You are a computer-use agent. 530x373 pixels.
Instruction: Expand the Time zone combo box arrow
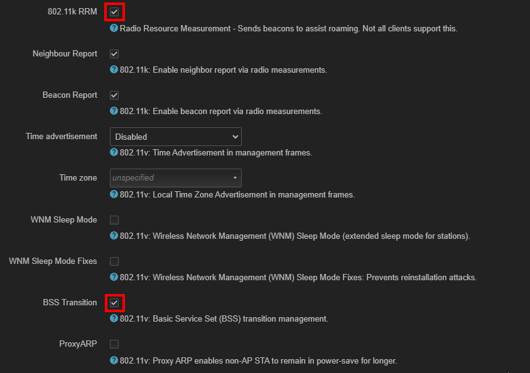[235, 178]
